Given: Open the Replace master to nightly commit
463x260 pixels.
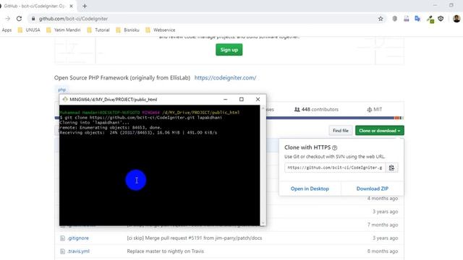Looking at the screenshot, I should click(166, 251).
